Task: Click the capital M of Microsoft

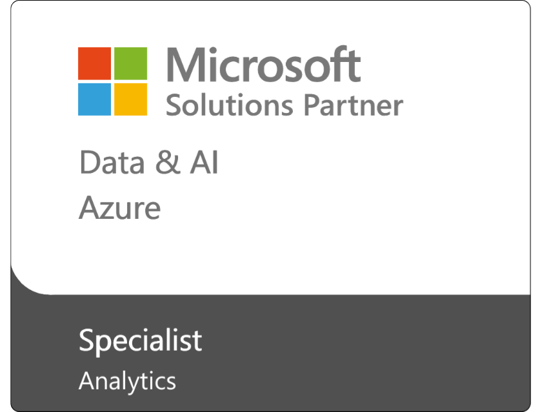Action: coord(186,65)
